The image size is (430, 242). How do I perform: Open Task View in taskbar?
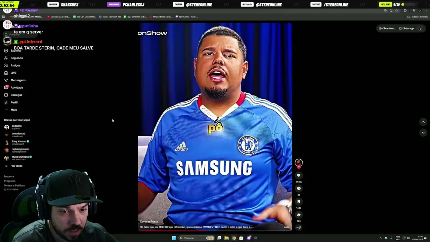pyautogui.click(x=219, y=238)
